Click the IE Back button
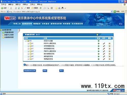 pyautogui.click(x=4, y=8)
